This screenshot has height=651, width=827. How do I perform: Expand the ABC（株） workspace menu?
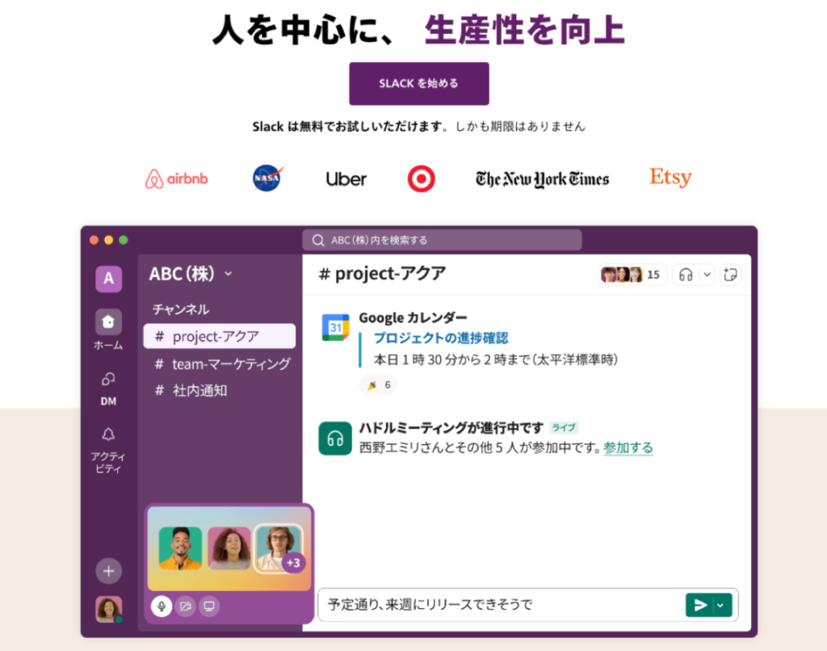pos(228,274)
